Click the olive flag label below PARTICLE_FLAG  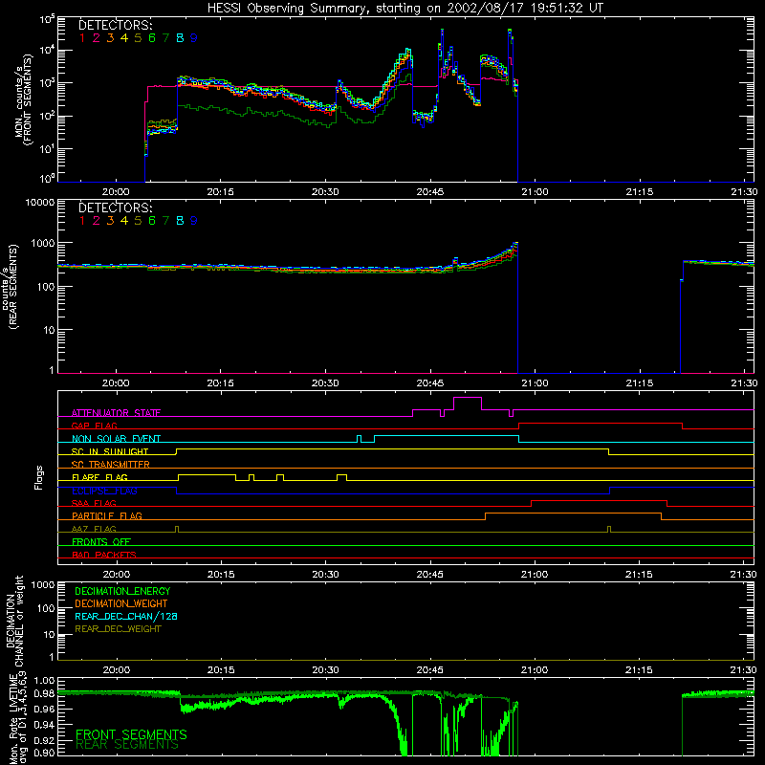[x=94, y=529]
